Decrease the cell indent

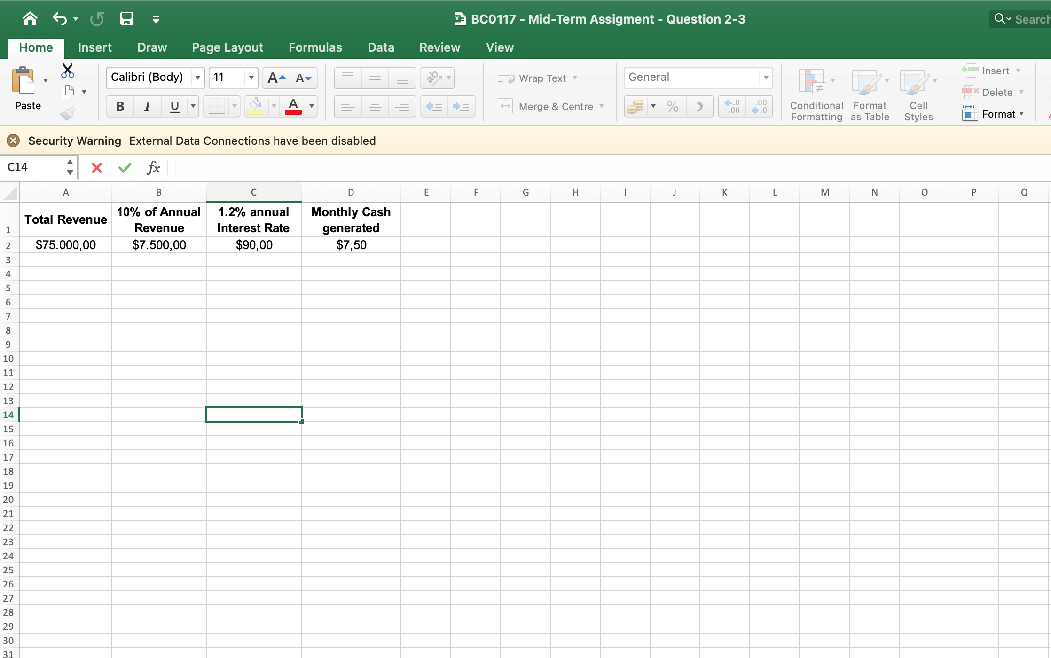point(434,106)
